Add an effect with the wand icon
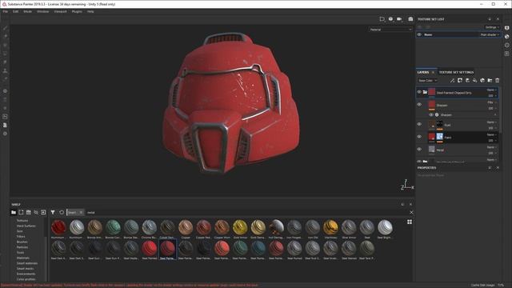Viewport: 512px width, 288px height. [x=452, y=80]
